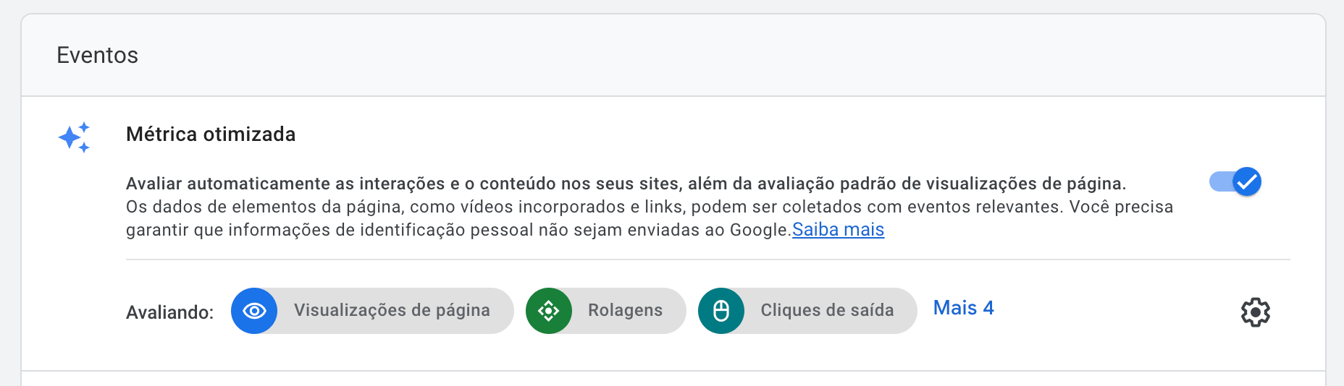The image size is (1344, 386).
Task: Click the green Rolagens scroll icon
Action: pos(549,311)
